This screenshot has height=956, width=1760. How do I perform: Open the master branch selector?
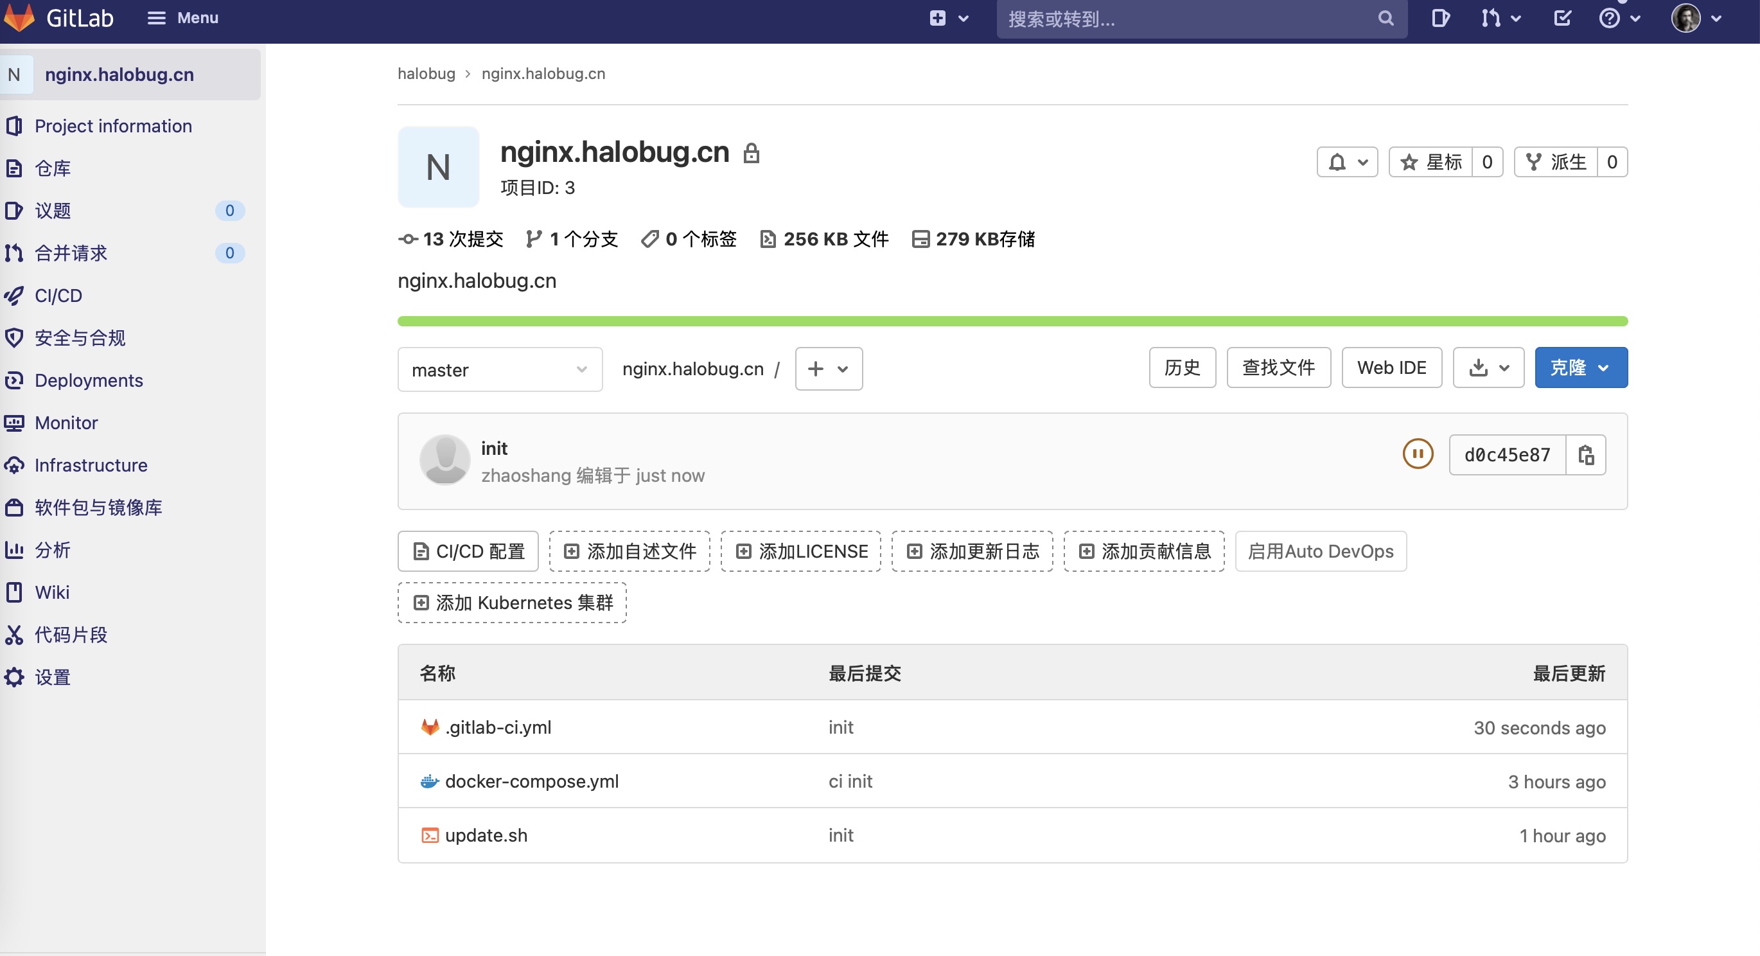coord(500,369)
